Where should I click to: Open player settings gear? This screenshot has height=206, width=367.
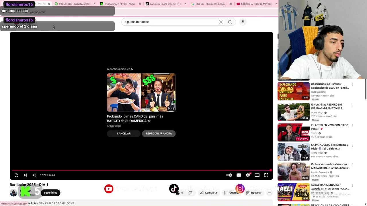tap(248, 175)
